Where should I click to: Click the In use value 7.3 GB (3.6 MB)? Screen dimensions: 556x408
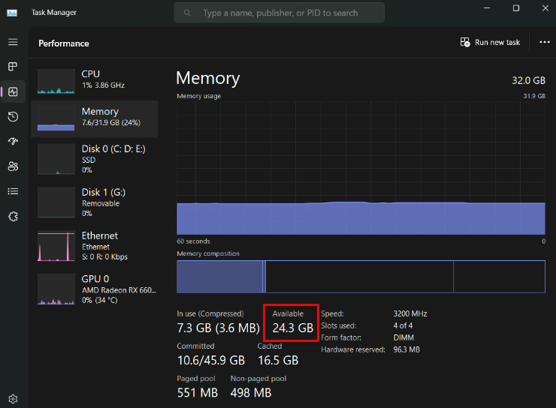(219, 328)
